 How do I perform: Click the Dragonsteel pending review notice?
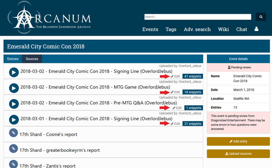[x=238, y=123]
